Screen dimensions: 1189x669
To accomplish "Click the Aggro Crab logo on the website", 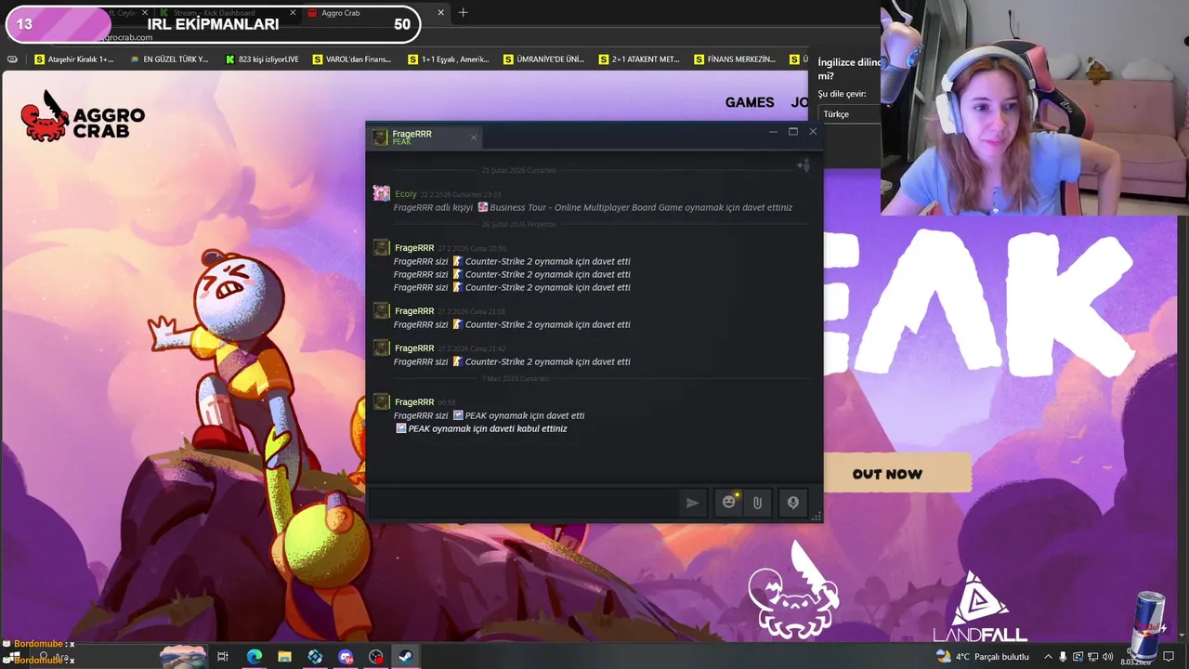I will (83, 116).
